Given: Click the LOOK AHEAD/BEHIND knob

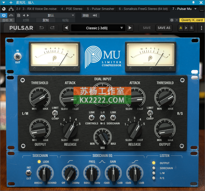Looking at the screenshot, I should point(45,173).
